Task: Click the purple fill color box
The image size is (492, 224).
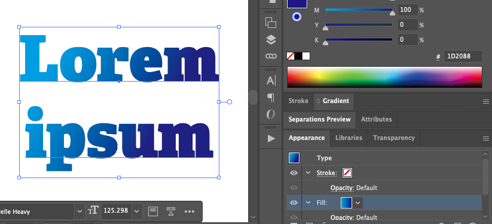Action: [x=297, y=4]
